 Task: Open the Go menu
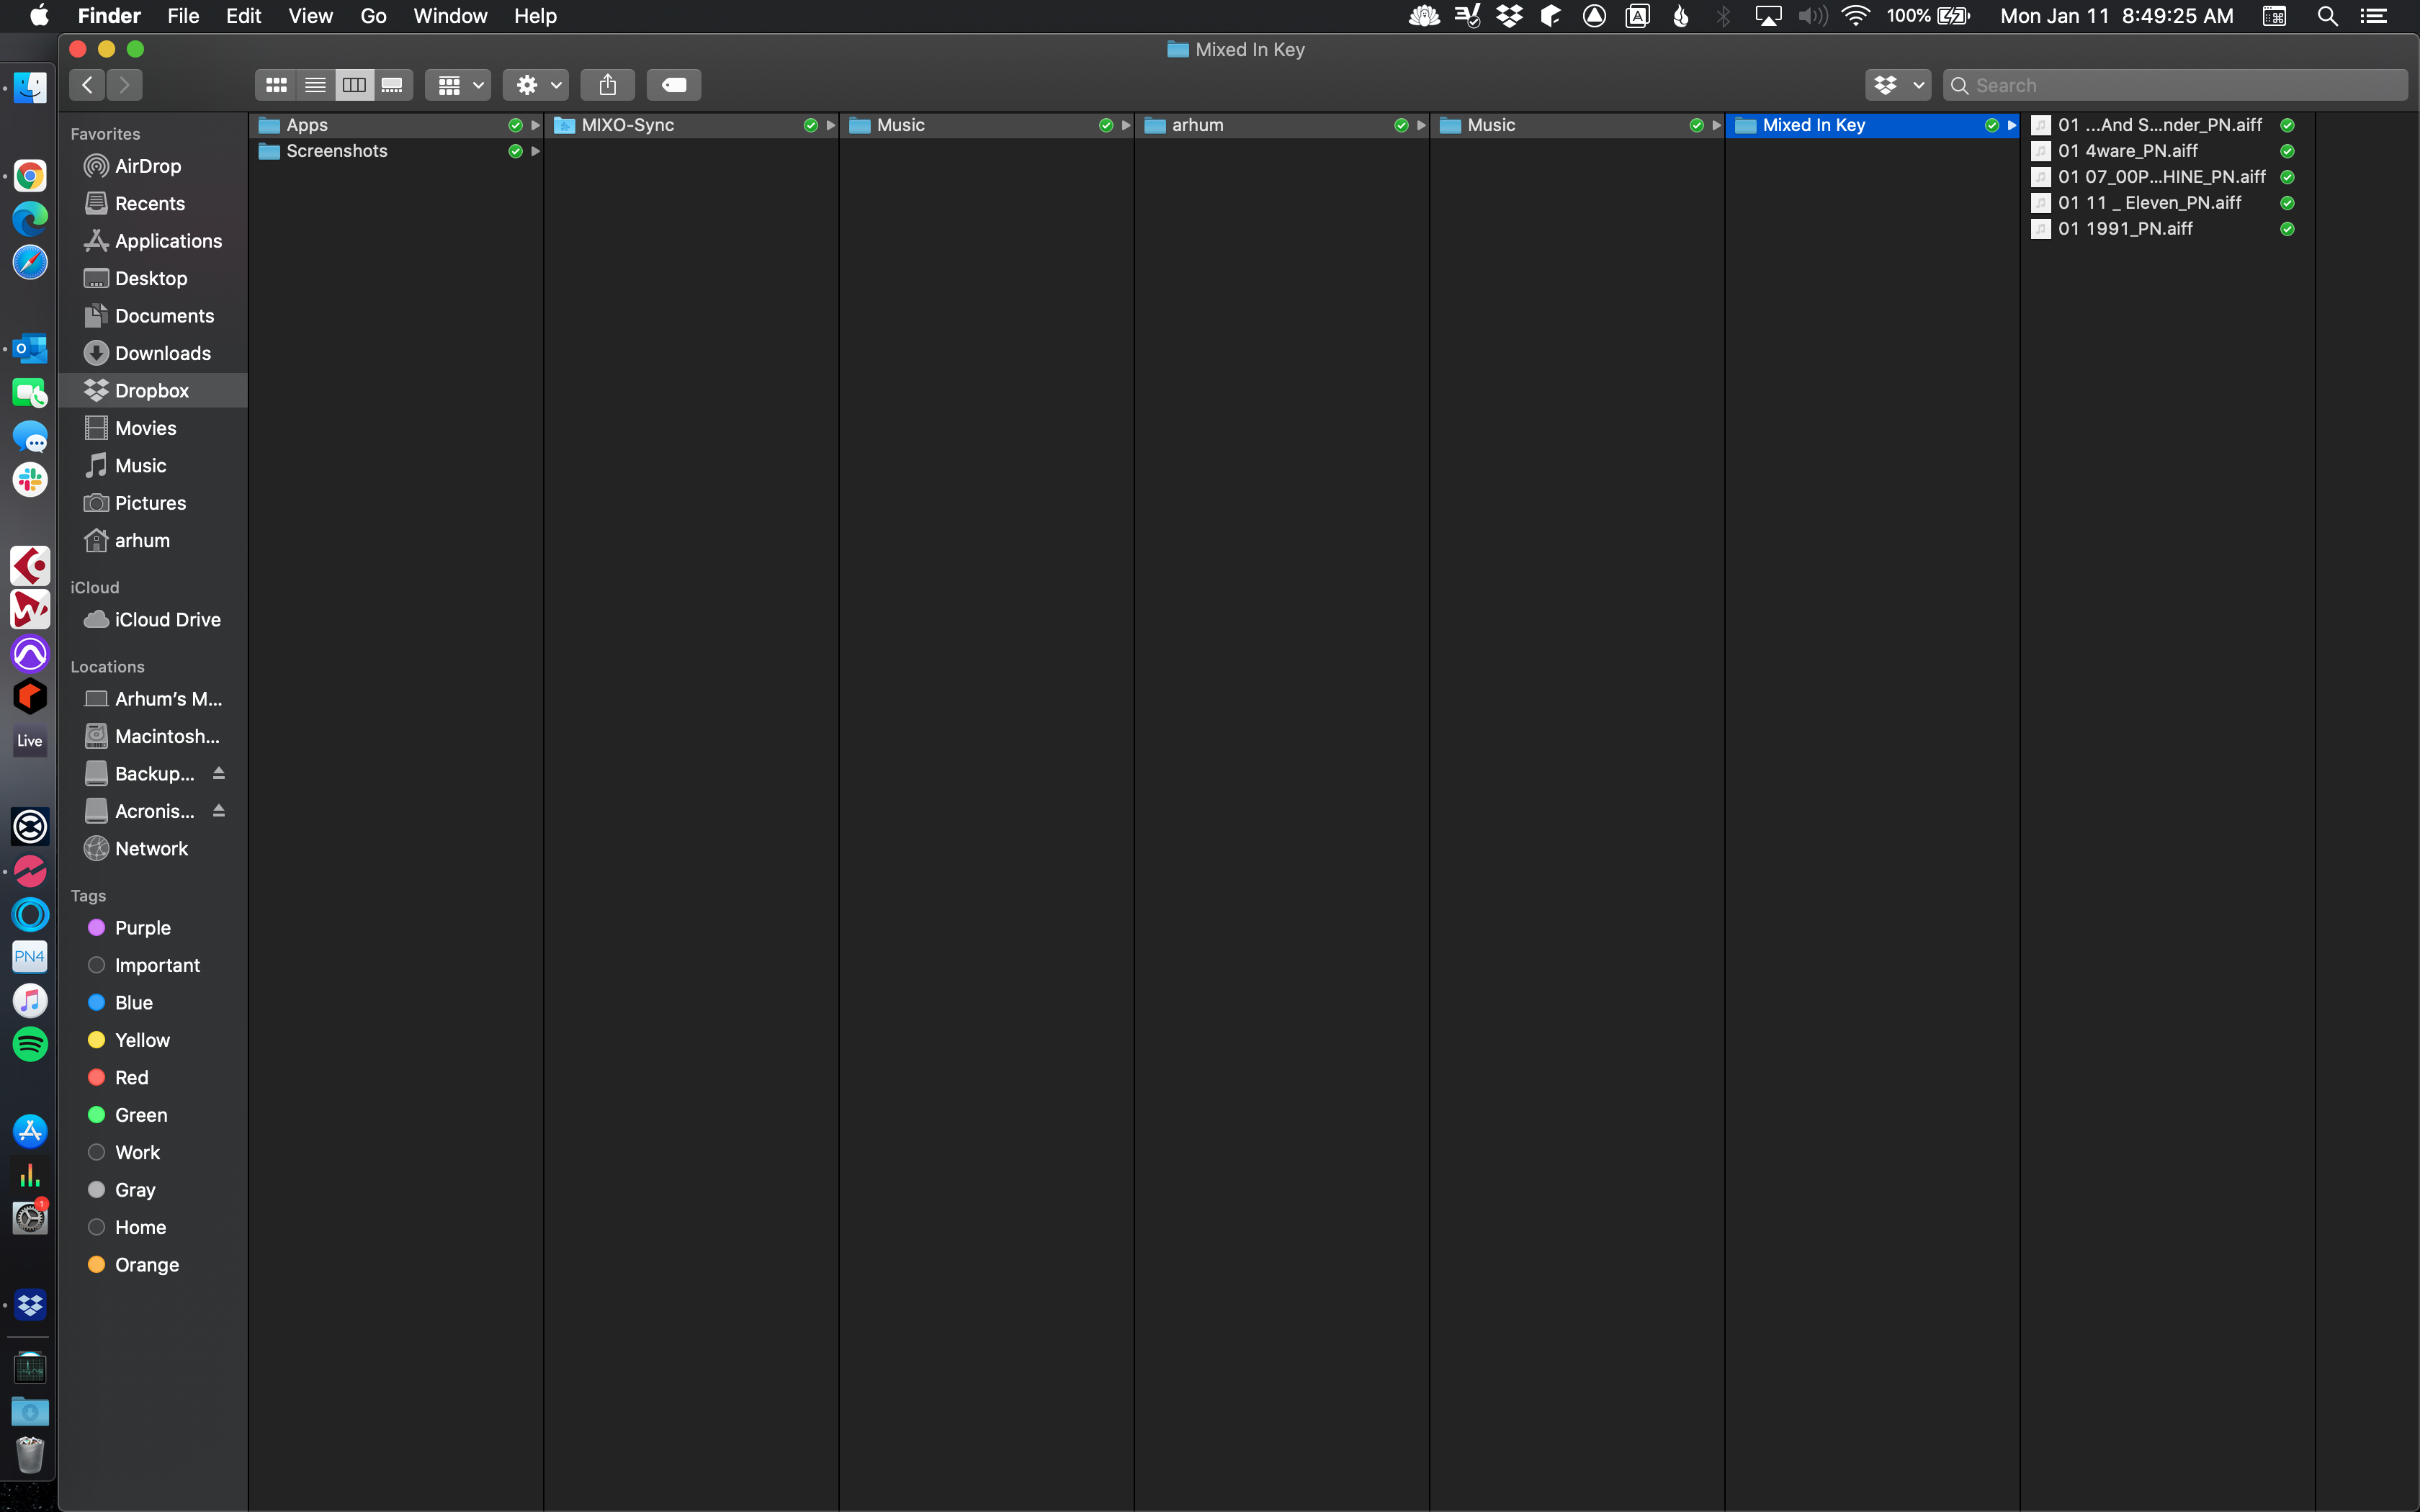[373, 16]
